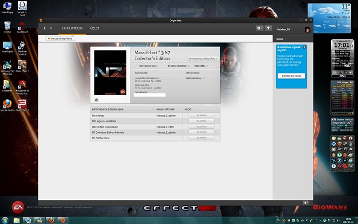This screenshot has width=358, height=224.
Task: Open the Vezérlőpult desktop icon
Action: pos(7,46)
